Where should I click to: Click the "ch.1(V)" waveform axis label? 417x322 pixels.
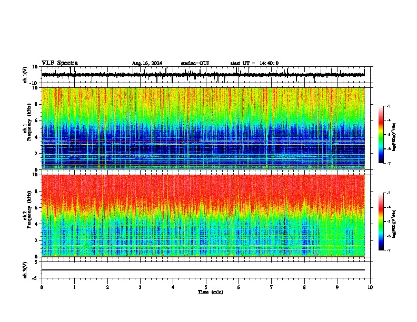pos(25,75)
